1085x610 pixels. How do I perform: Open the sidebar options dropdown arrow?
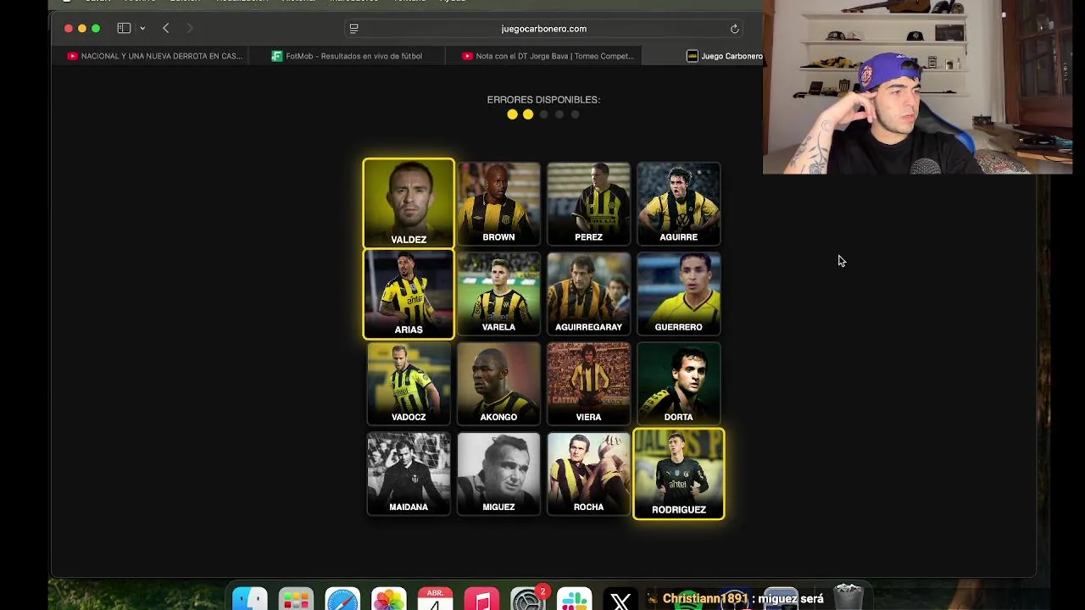(x=142, y=28)
